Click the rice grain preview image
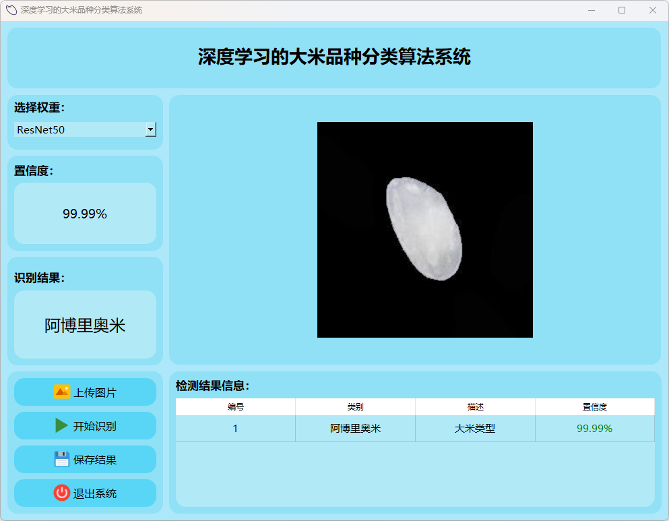Screen dimensions: 669x521 pos(424,230)
